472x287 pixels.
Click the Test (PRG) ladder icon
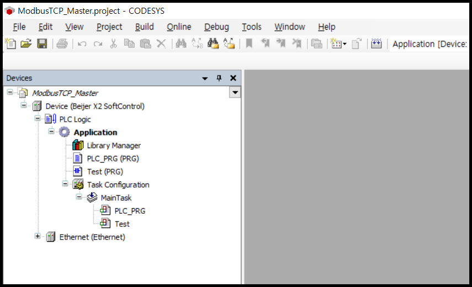pos(78,171)
